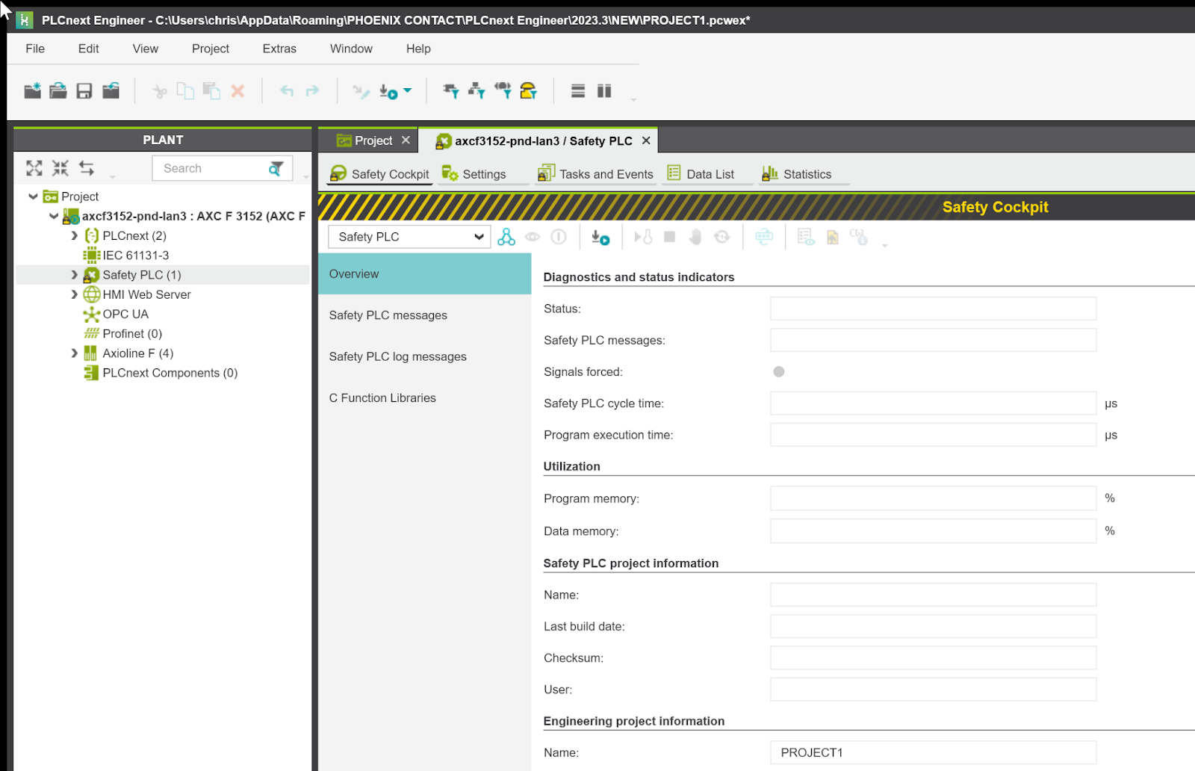Click the debug start thermometer icon
Image resolution: width=1195 pixels, height=771 pixels.
pos(643,237)
